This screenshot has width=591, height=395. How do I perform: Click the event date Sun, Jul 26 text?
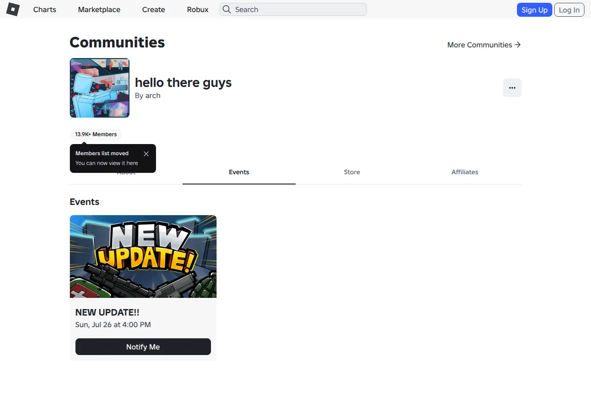pos(113,325)
